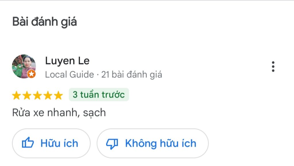
Task: Click the '21 bài đánh giá' count
Action: coord(131,75)
